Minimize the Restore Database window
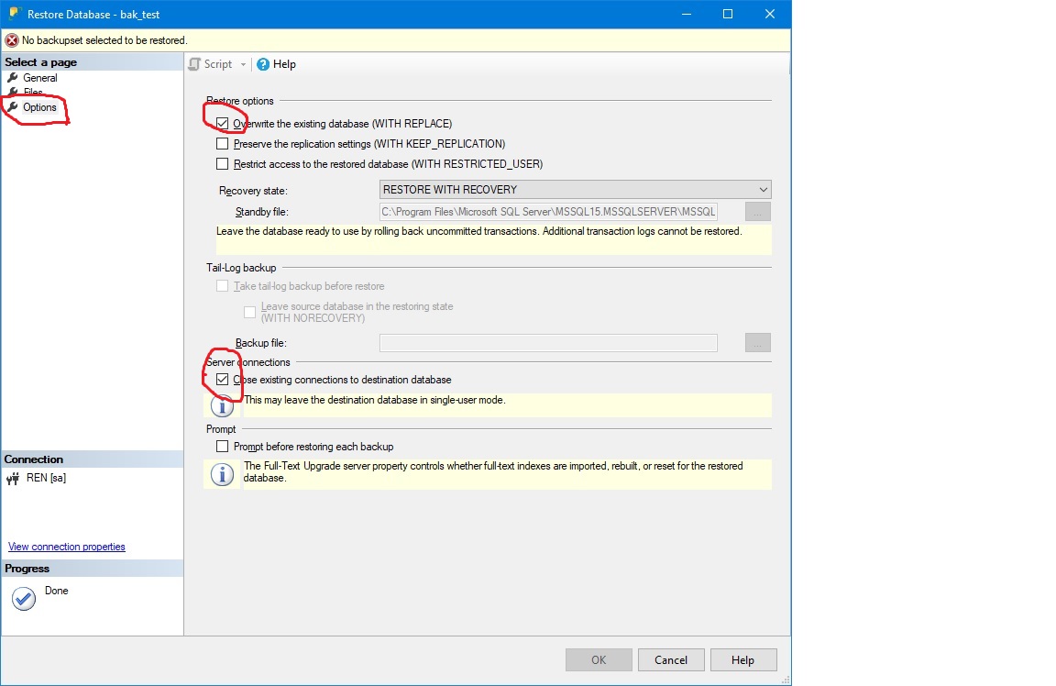Image resolution: width=1056 pixels, height=686 pixels. point(687,14)
